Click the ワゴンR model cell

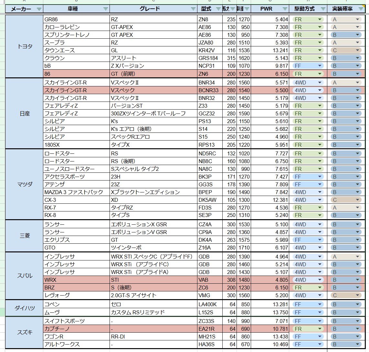pyautogui.click(x=77, y=337)
